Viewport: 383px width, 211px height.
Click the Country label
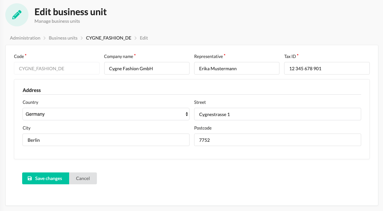(x=30, y=102)
